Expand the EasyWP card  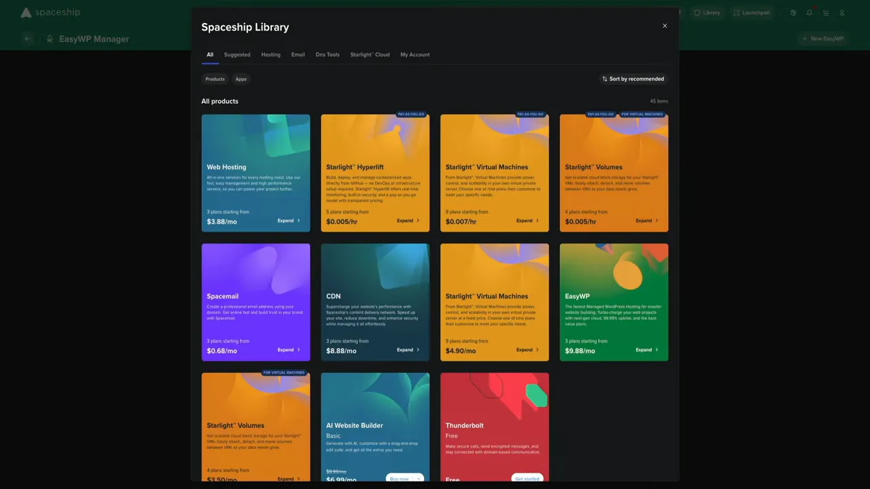(647, 350)
